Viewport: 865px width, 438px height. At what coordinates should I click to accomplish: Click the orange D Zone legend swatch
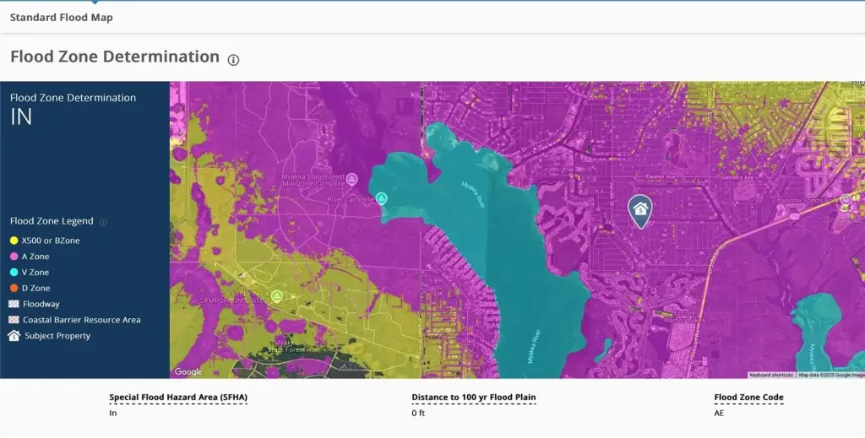(x=14, y=289)
